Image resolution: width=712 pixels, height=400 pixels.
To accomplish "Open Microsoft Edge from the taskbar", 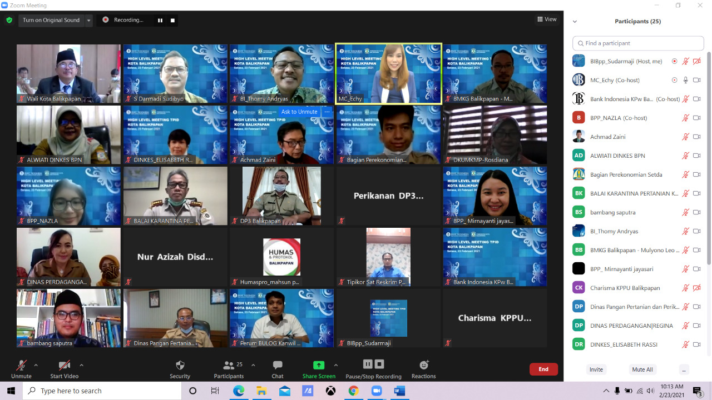I will click(x=238, y=391).
